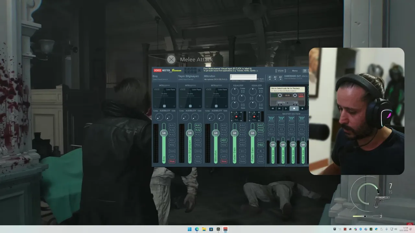Screen dimensions: 415x233
Task: Toggle mono on Mikrofon strip
Action: (x=224, y=151)
